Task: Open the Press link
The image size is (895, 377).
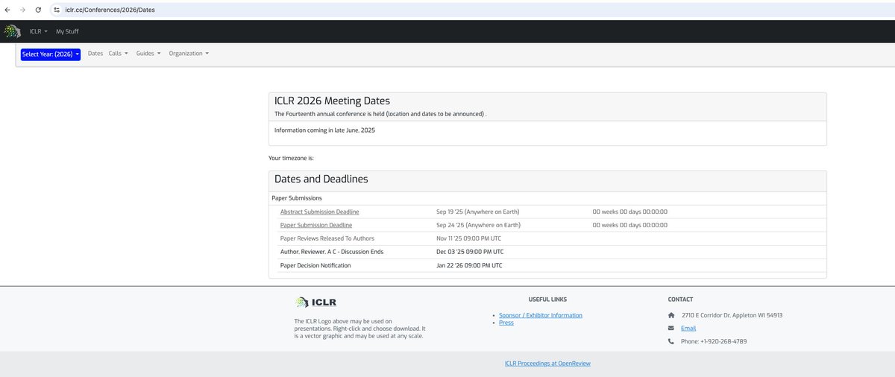Action: [x=506, y=323]
